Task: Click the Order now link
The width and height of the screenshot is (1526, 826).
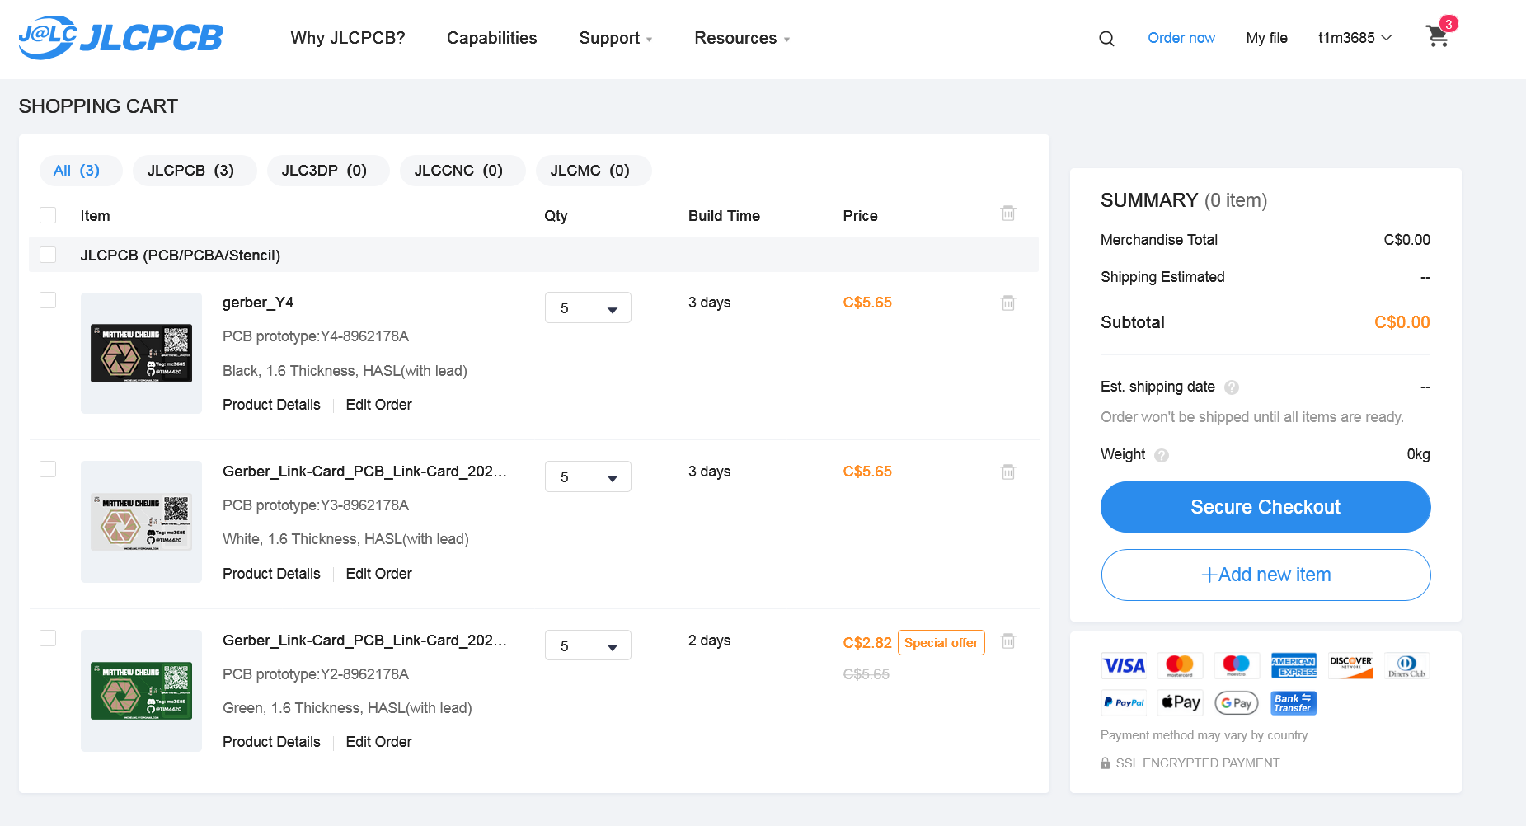Action: 1181,38
